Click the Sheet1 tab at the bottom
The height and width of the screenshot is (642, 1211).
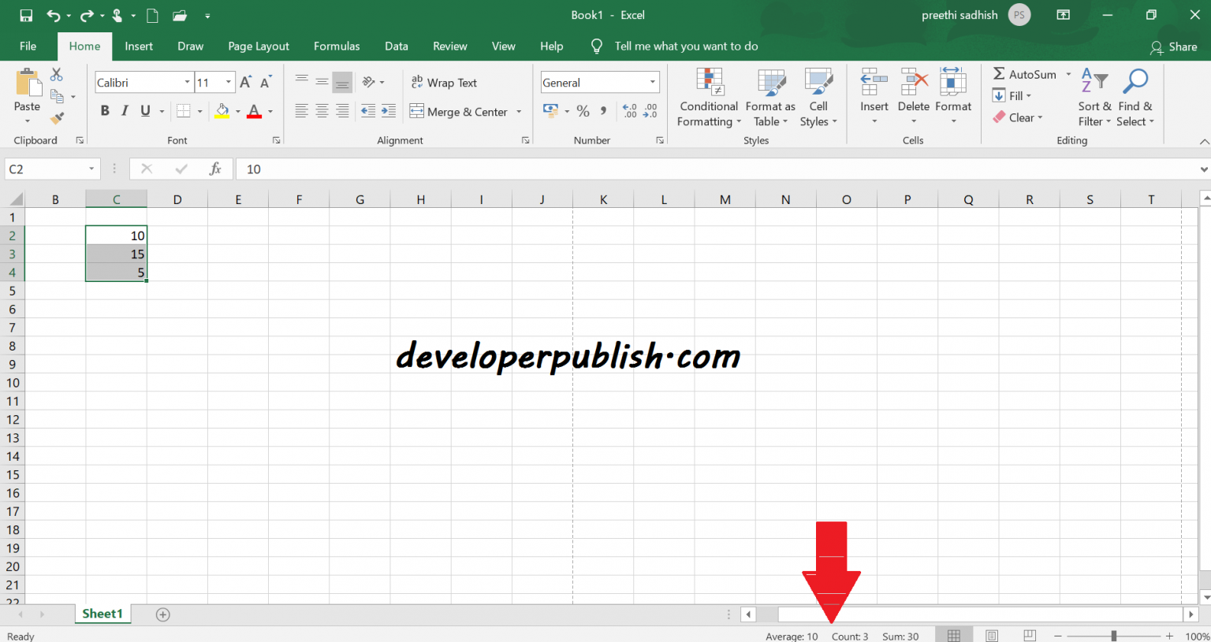[102, 614]
